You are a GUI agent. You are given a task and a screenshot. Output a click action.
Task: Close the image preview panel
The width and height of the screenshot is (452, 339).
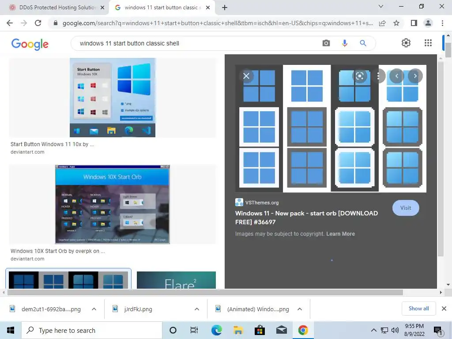[x=246, y=76]
